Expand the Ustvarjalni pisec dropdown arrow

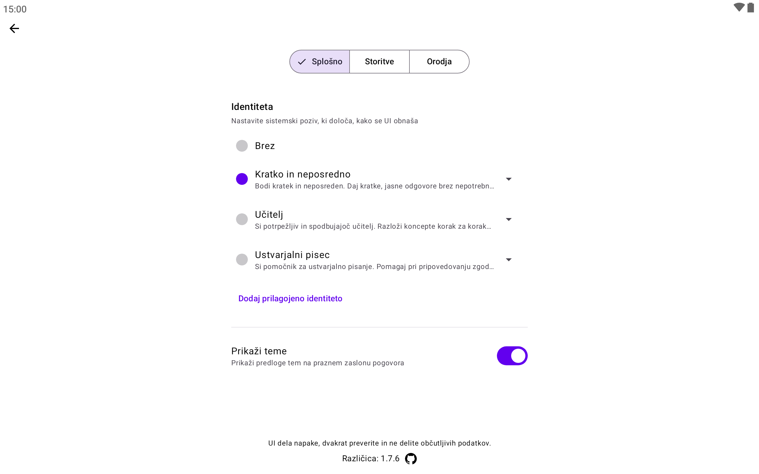[508, 260]
